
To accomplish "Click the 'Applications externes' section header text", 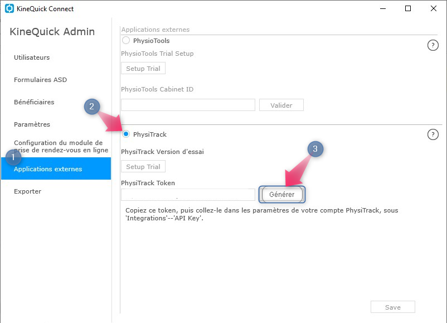I will pos(156,30).
